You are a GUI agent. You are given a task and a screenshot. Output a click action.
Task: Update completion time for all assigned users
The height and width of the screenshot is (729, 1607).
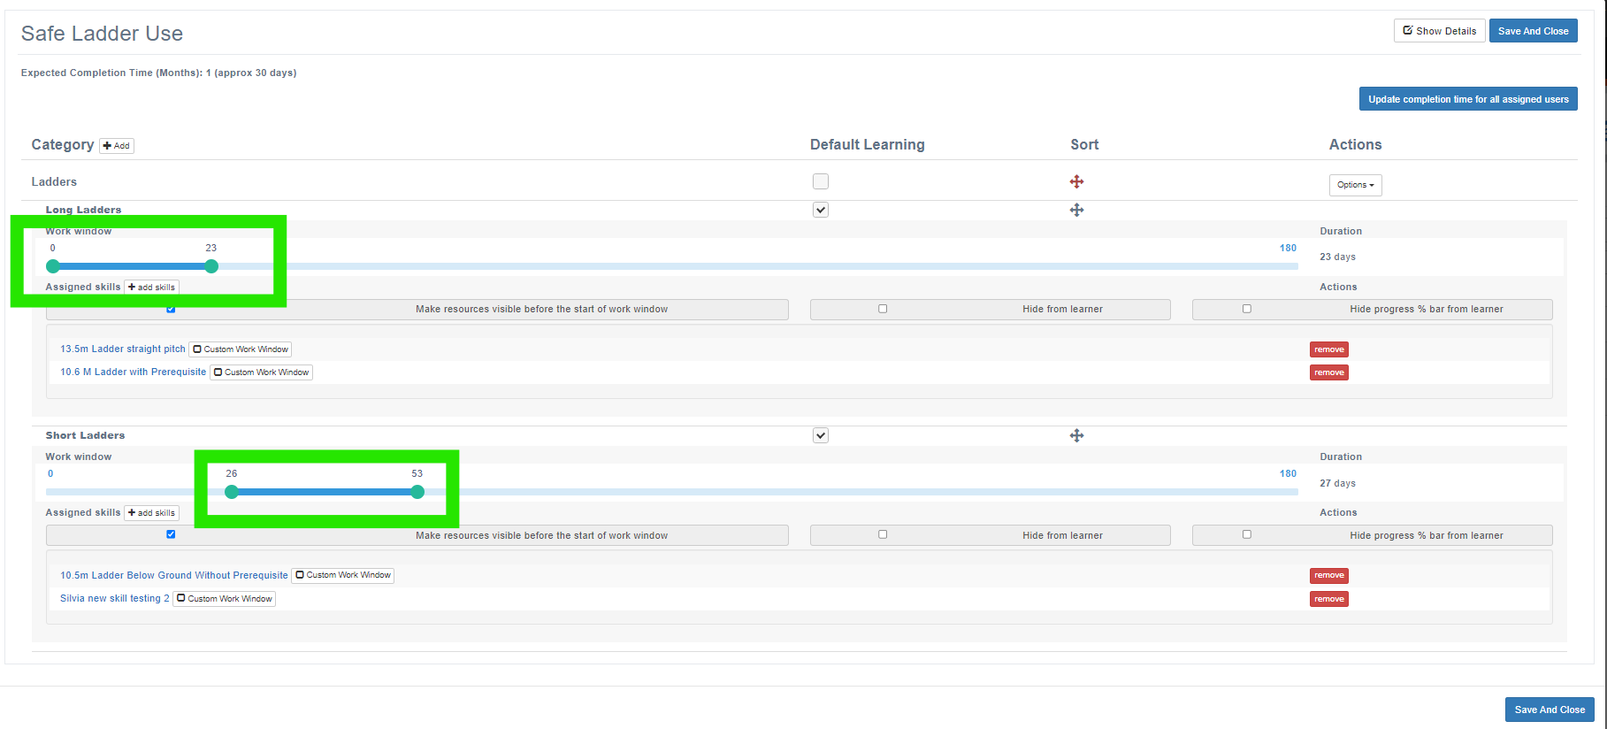[x=1468, y=99]
